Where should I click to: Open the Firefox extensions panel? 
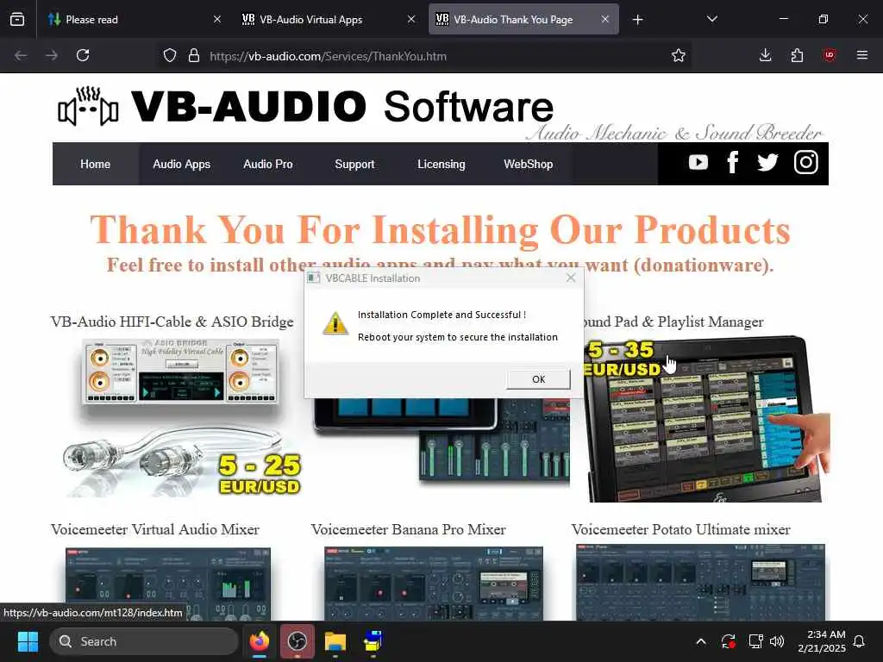click(797, 55)
